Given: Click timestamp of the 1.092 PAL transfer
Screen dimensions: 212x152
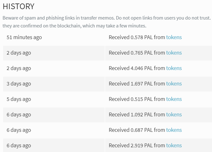Looking at the screenshot, I should pyautogui.click(x=19, y=115).
